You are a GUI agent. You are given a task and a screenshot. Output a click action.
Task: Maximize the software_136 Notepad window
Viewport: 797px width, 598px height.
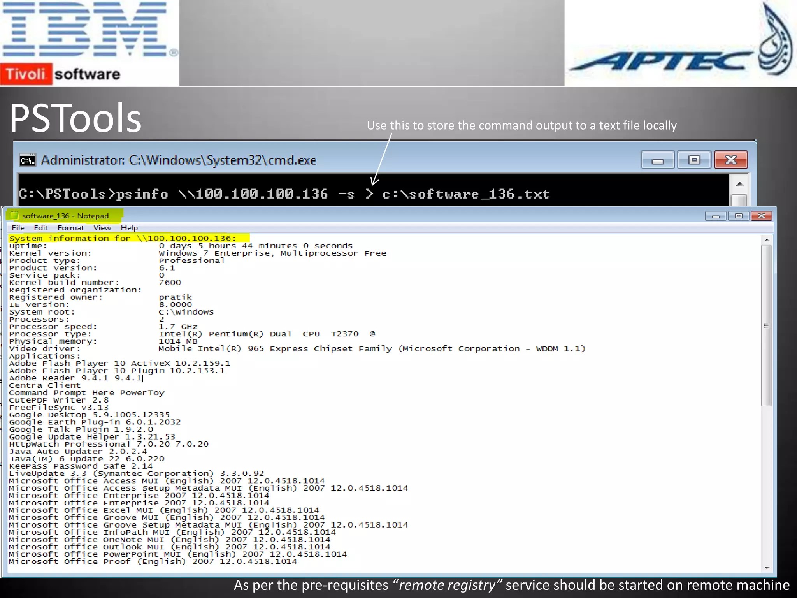tap(739, 216)
